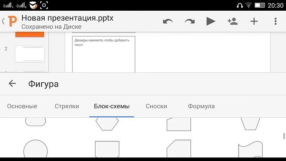Viewport: 286px width, 161px height.
Task: Tap the file name Новая презентация.pptx
Action: point(67,18)
